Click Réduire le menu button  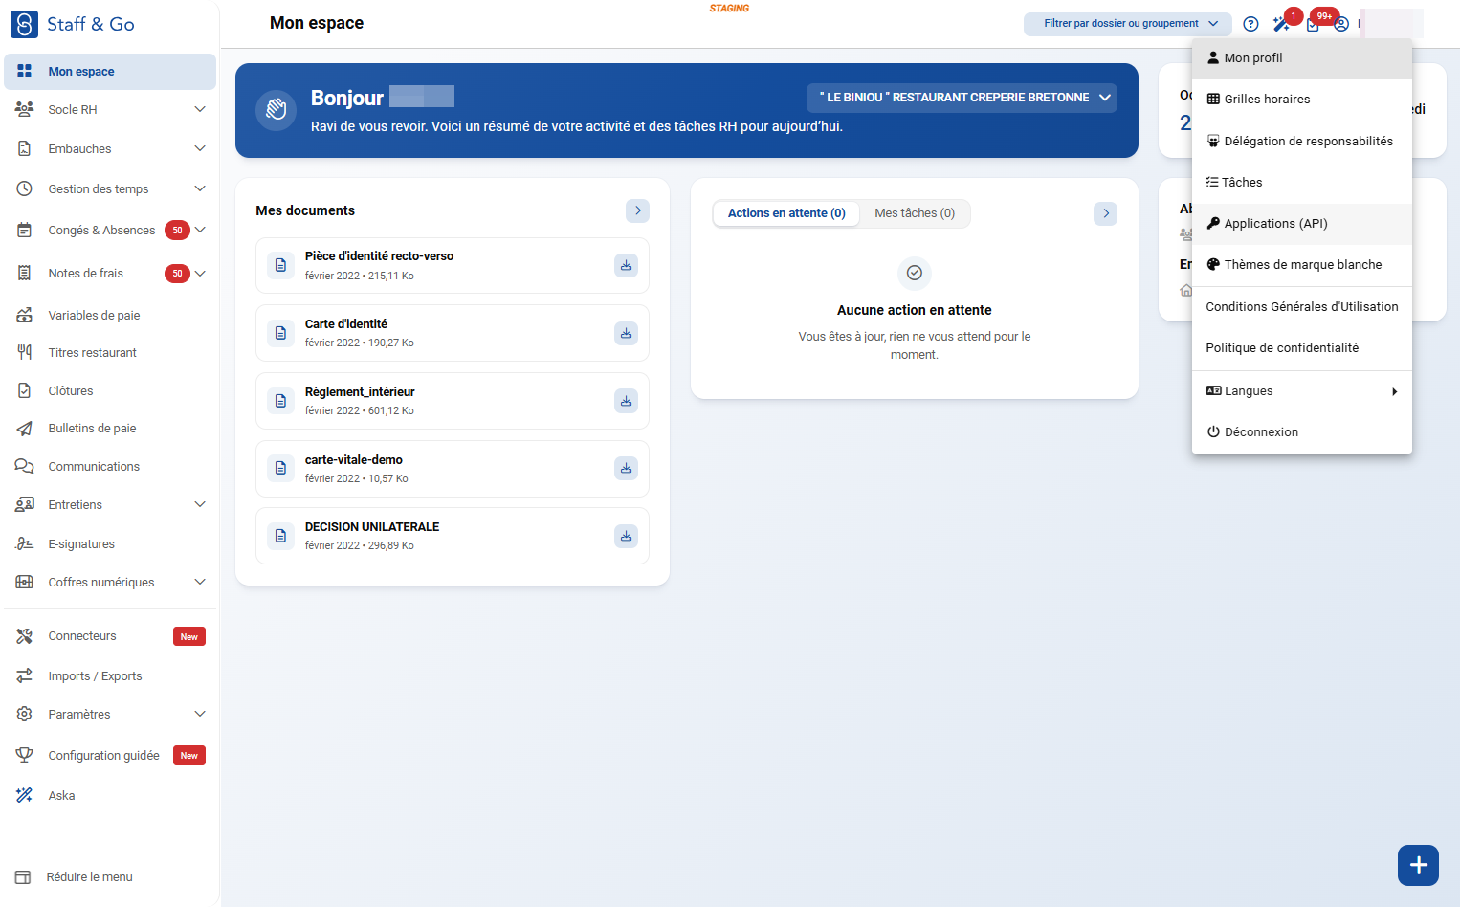(75, 877)
